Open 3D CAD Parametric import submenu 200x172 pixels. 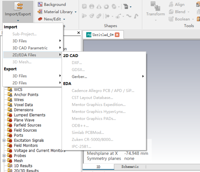coord(30,48)
